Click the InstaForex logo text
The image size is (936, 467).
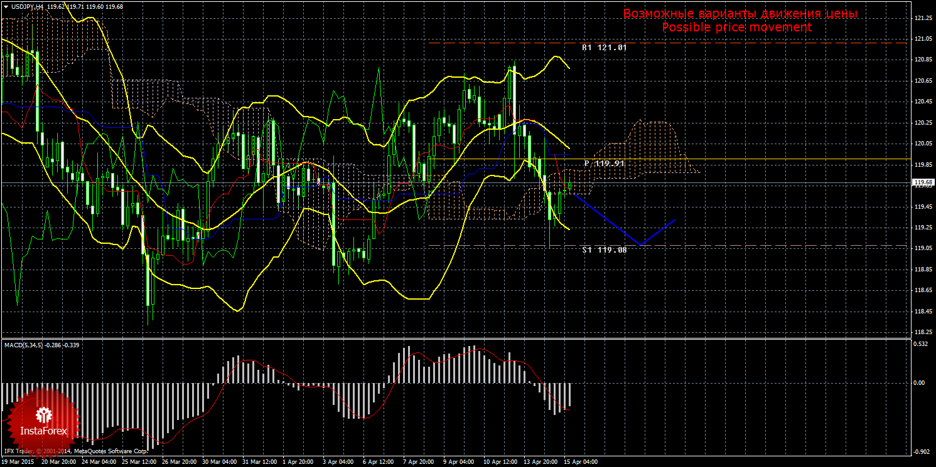coord(43,431)
